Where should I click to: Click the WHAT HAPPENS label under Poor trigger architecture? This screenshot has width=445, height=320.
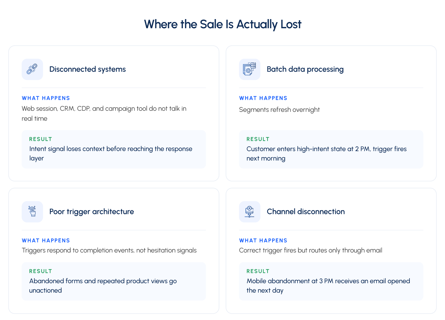pyautogui.click(x=46, y=241)
